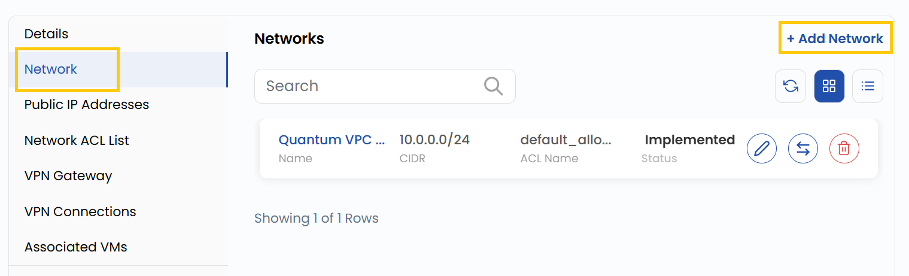The image size is (909, 276).
Task: View VPN Connections
Action: (x=80, y=212)
